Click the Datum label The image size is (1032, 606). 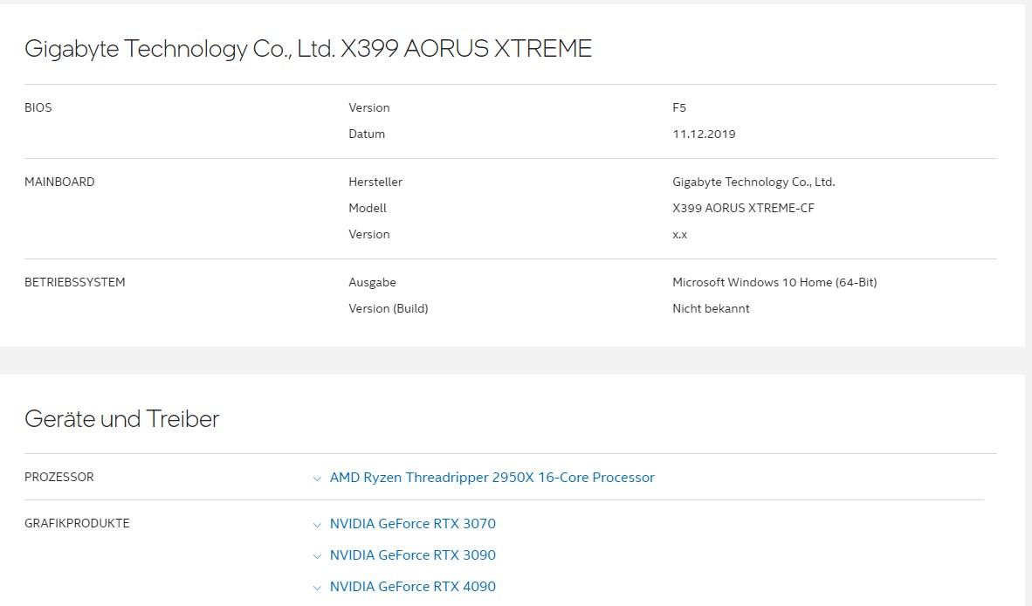pyautogui.click(x=367, y=134)
